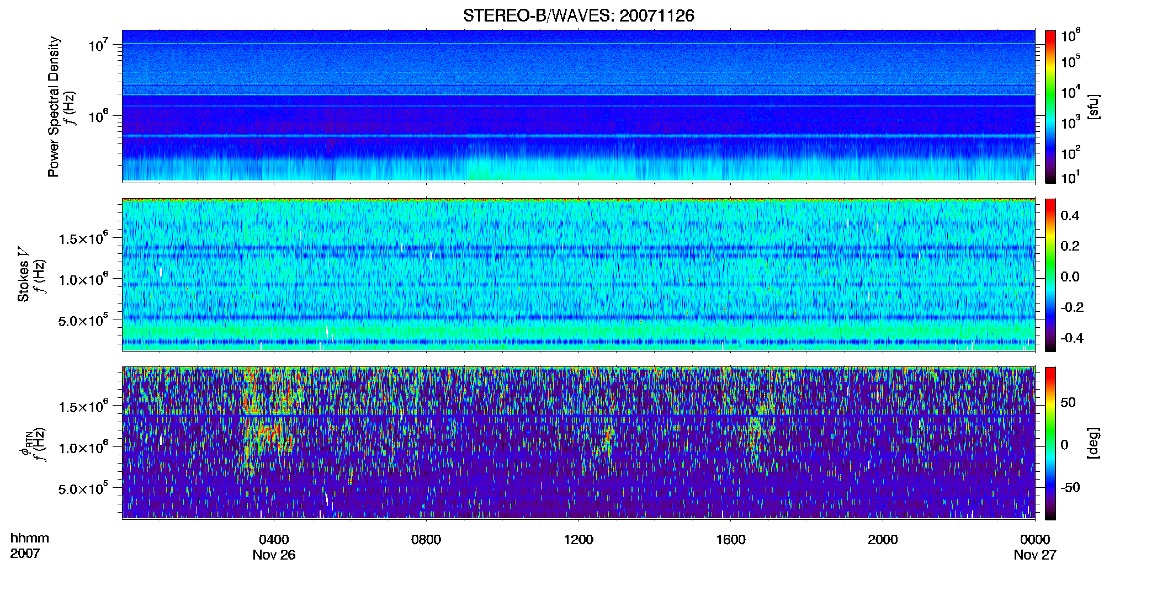Screen dimensions: 1157x596
Task: Click the -0.4 value on Stokes V colorbar
Action: (1072, 338)
